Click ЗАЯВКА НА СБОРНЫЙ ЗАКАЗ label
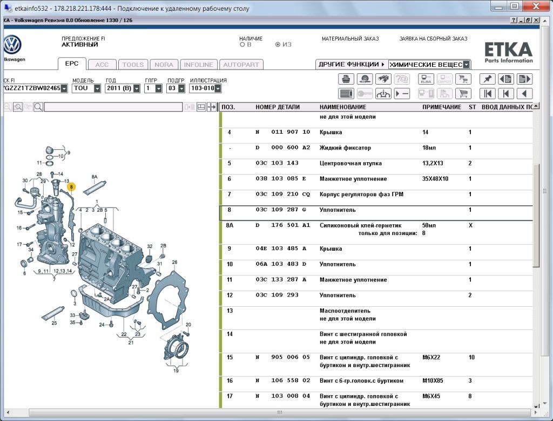553x421 pixels. coord(433,39)
